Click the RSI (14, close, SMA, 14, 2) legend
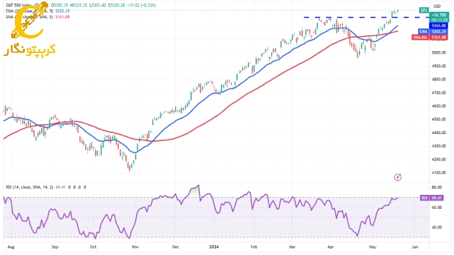This screenshot has height=255, width=454. coord(29,187)
